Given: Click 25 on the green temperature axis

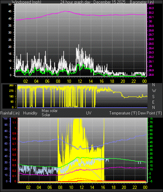Looking at the screenshot, I should coord(151,158).
